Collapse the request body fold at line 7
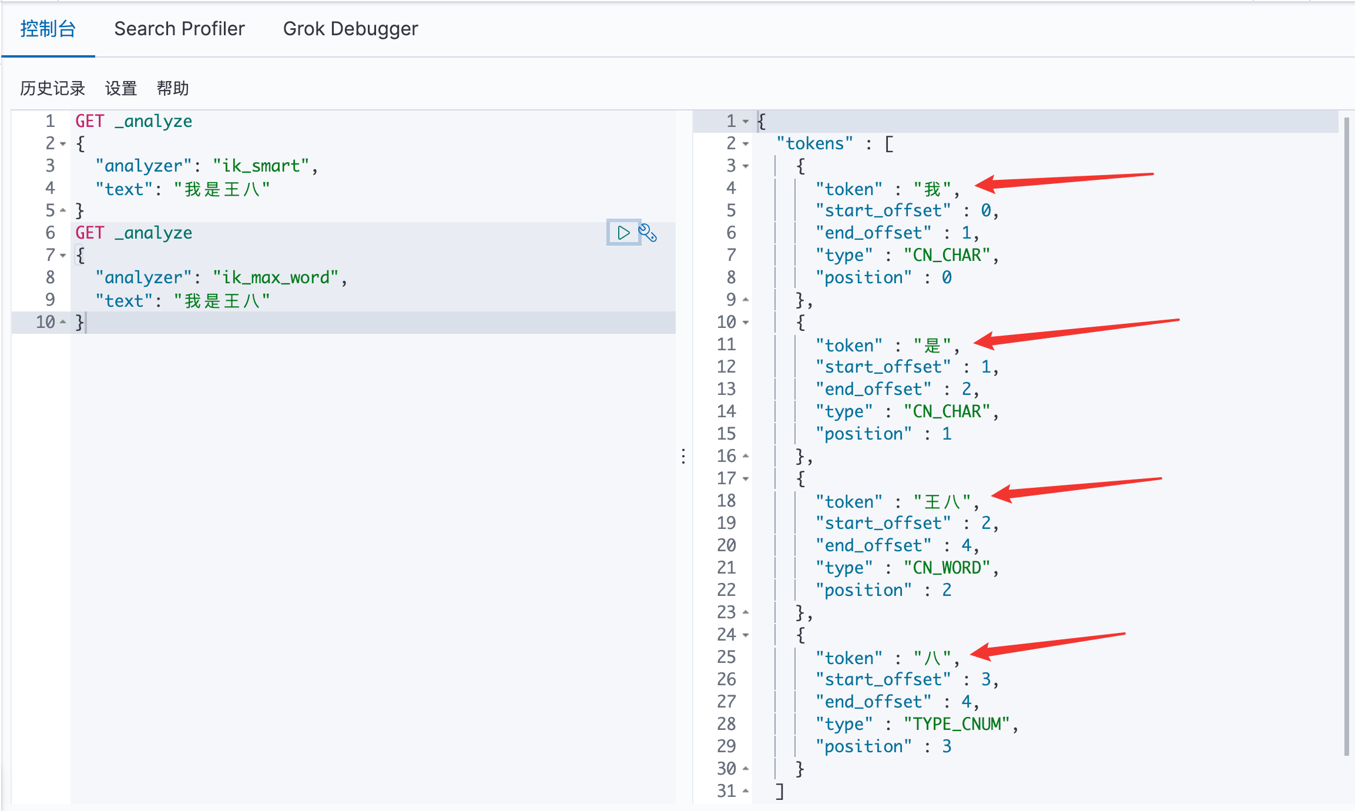The image size is (1355, 811). [x=63, y=255]
